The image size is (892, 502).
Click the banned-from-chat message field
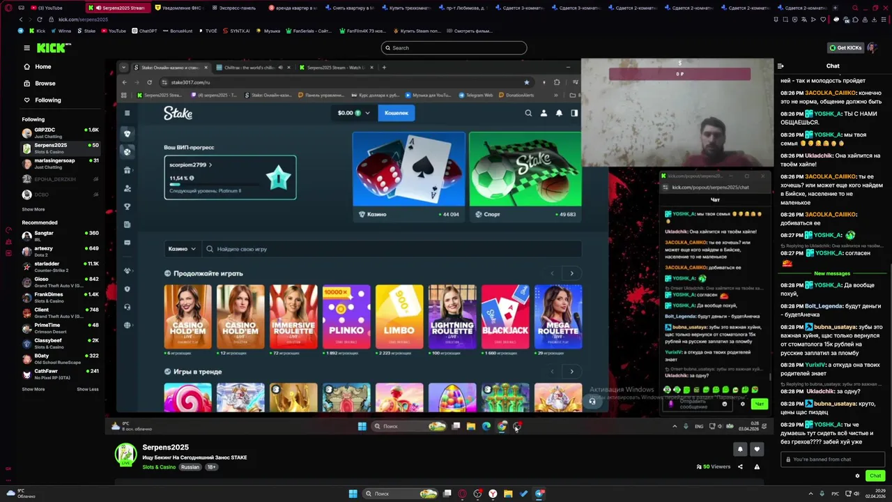(x=833, y=459)
